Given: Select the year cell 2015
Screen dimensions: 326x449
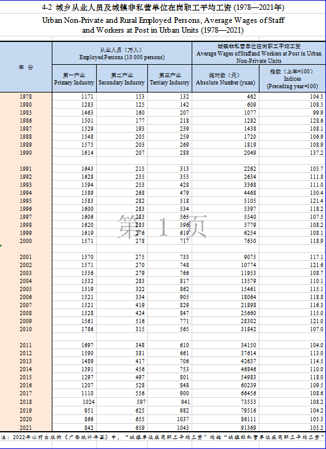Looking at the screenshot, I should (x=26, y=377).
